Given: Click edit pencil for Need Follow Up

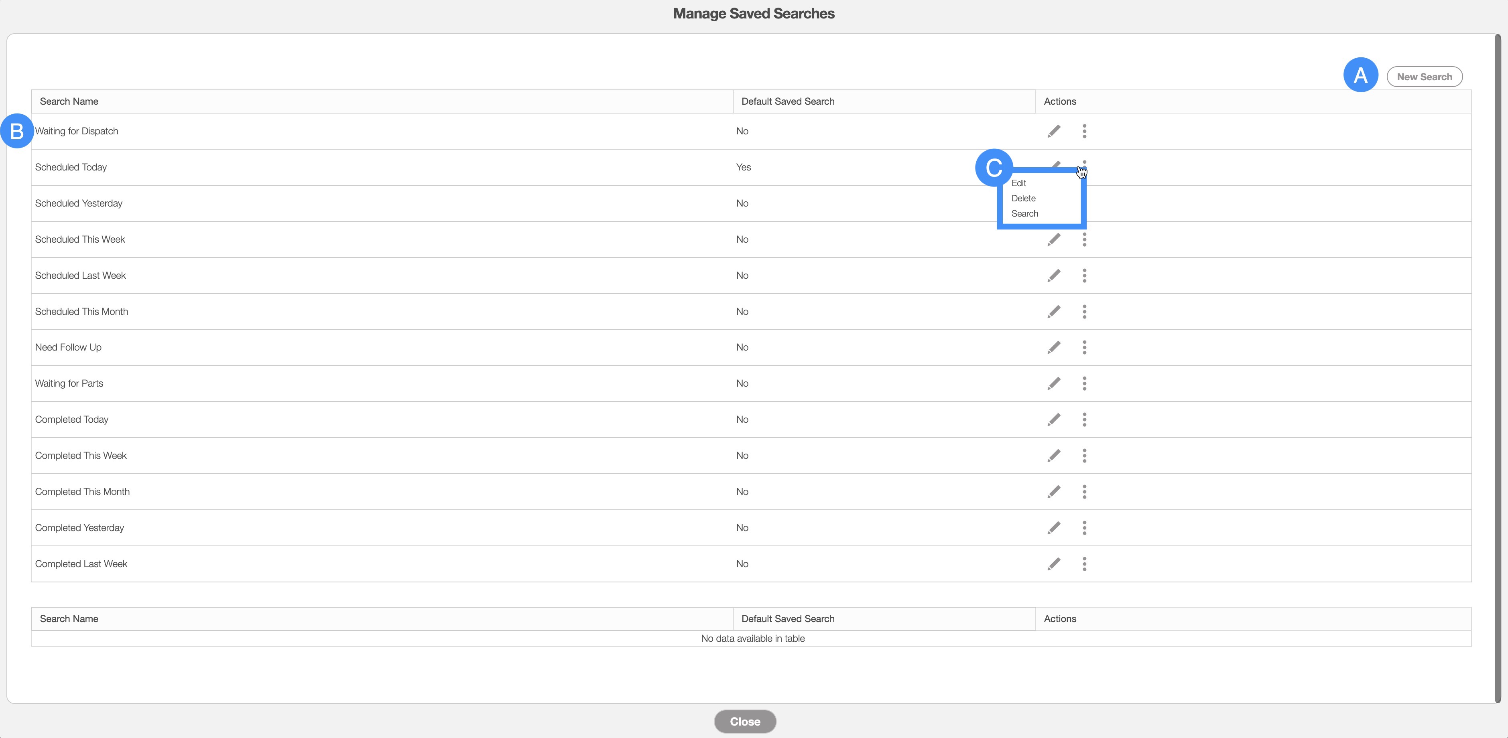Looking at the screenshot, I should pyautogui.click(x=1054, y=348).
